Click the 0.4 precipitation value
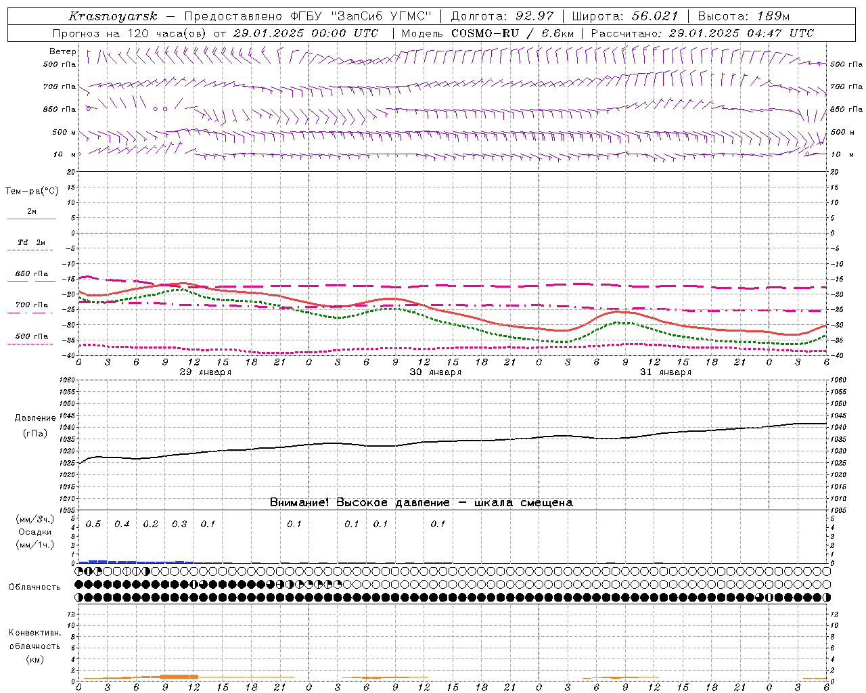This screenshot has width=866, height=693. coord(122,524)
